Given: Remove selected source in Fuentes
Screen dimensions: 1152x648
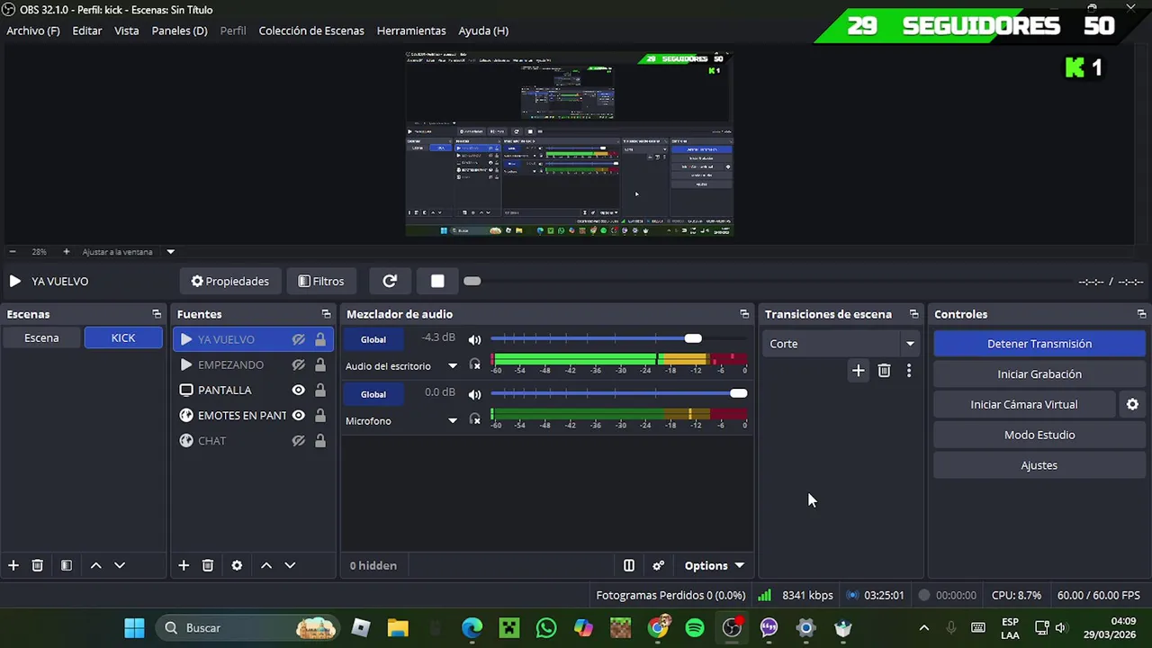Looking at the screenshot, I should click(208, 565).
